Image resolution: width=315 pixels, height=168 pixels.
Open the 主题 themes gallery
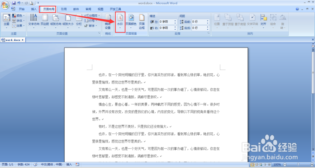point(6,21)
